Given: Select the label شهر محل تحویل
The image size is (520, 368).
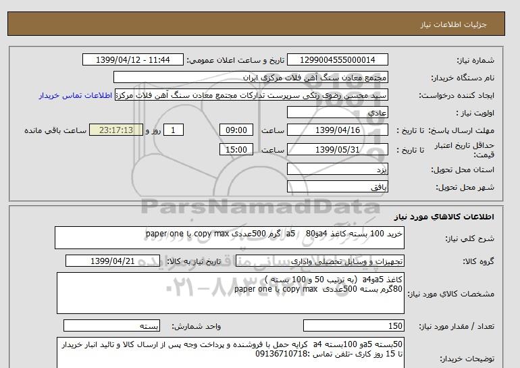Looking at the screenshot, I should coord(465,187).
